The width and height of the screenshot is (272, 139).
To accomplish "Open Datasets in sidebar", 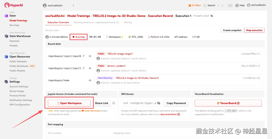I will 14,41.
